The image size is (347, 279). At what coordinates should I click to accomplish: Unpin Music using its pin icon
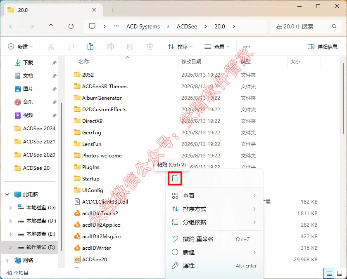click(x=54, y=102)
